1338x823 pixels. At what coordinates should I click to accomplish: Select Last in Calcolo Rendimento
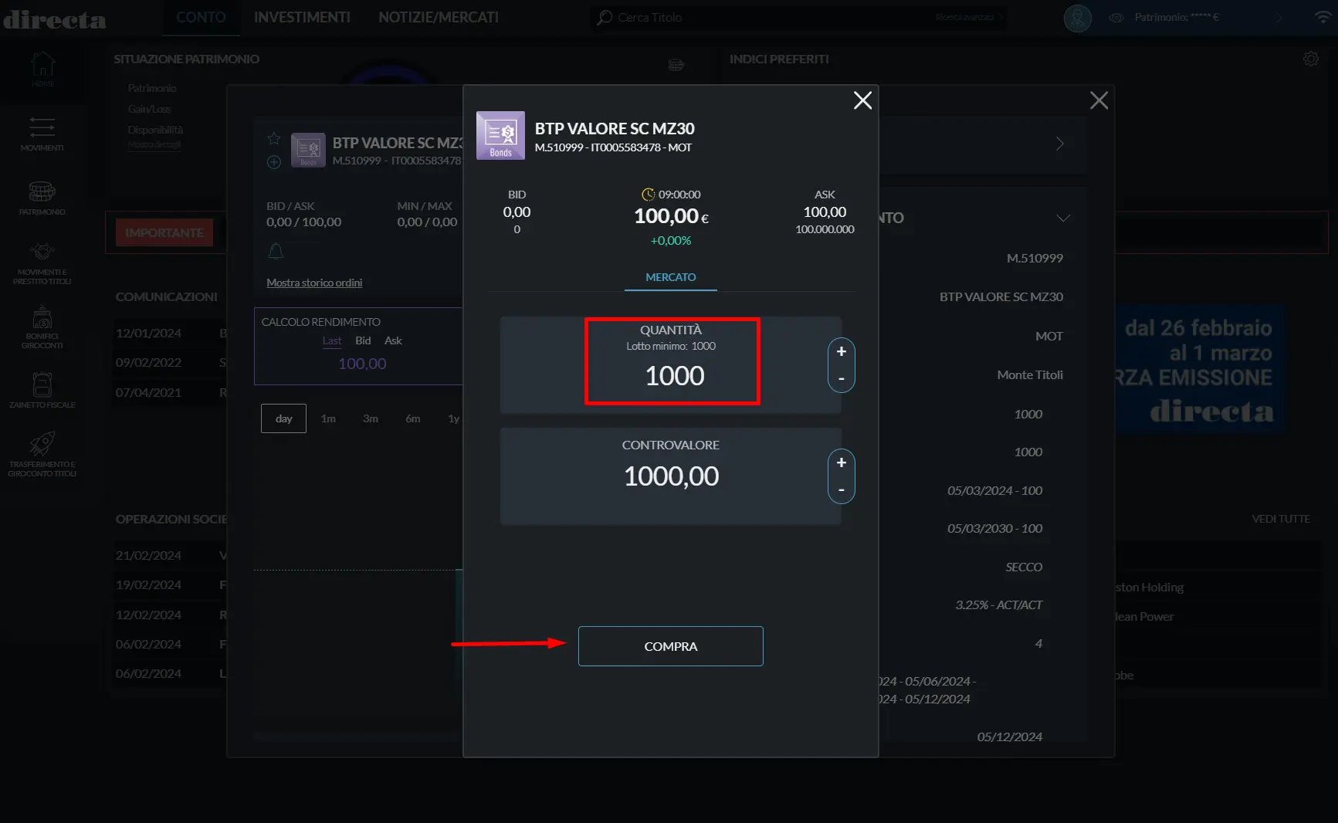(332, 340)
